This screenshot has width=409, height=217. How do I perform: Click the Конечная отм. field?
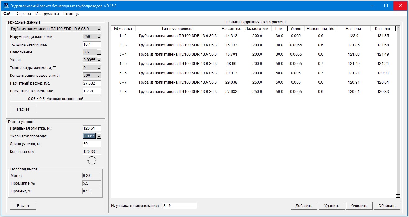92,152
